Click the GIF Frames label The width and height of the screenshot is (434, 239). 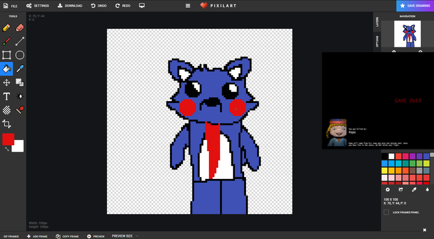click(x=11, y=237)
